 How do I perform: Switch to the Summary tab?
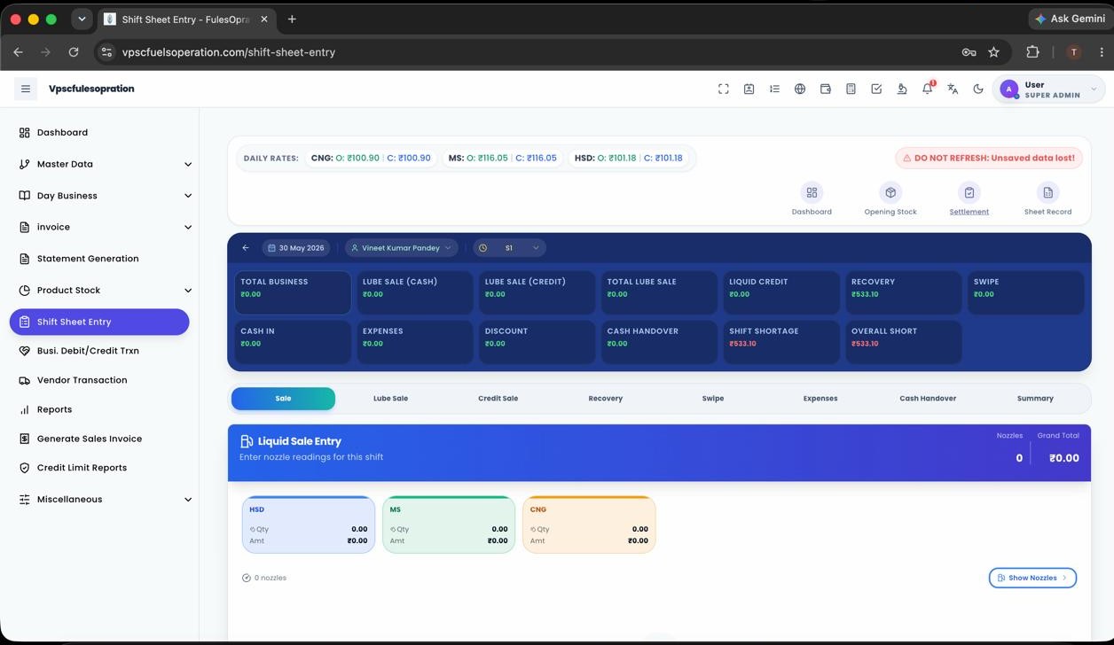point(1035,399)
